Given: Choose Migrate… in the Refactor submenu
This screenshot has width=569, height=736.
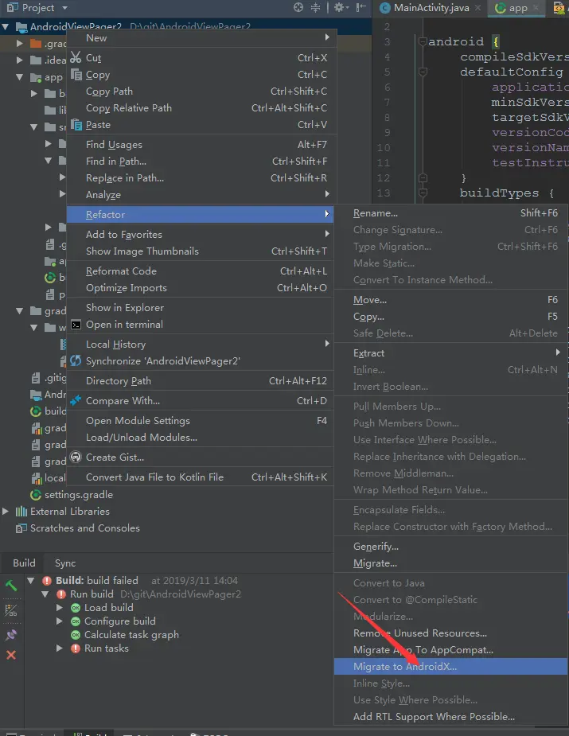Looking at the screenshot, I should point(451,563).
